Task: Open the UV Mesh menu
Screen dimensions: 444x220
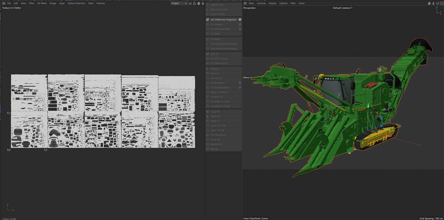Action: point(42,3)
